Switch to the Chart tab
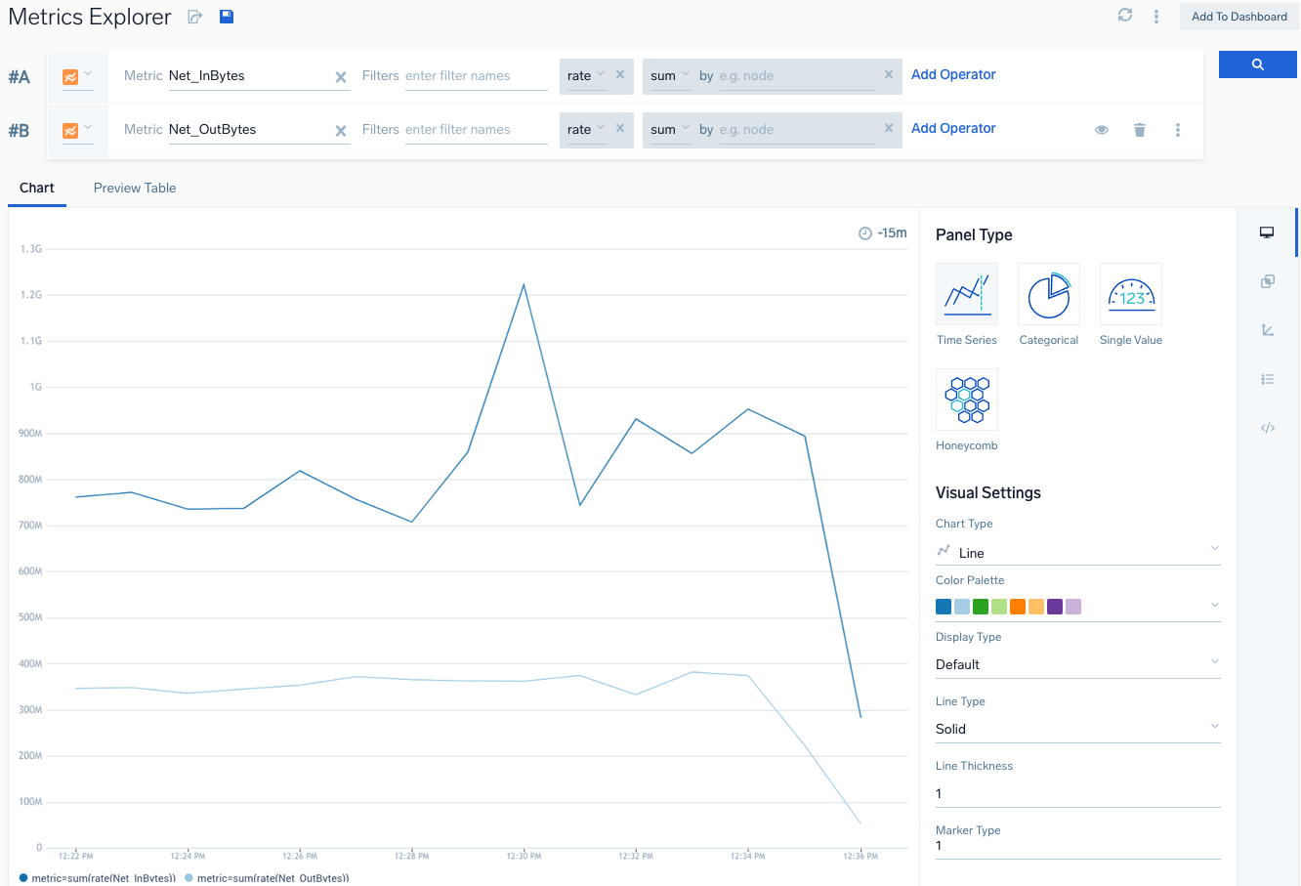 click(37, 188)
